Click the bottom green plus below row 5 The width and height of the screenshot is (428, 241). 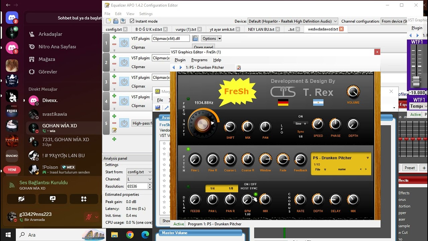114,139
